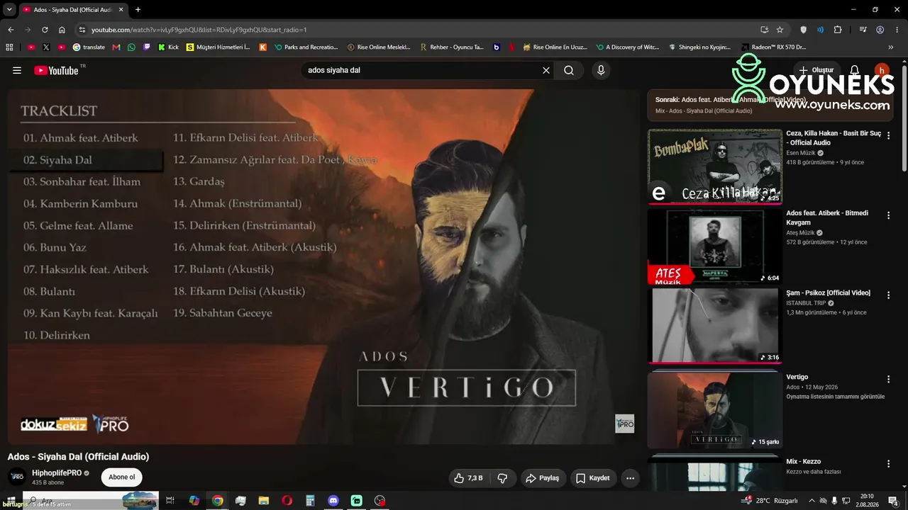The width and height of the screenshot is (908, 510).
Task: Start voice search with the microphone
Action: (x=601, y=70)
